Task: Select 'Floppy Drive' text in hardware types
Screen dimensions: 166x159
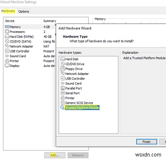Action: [74, 69]
